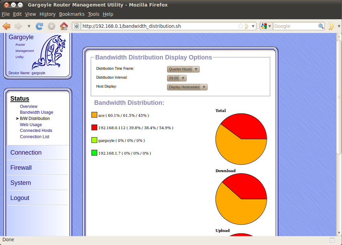Open the Tools menu

tap(93, 14)
